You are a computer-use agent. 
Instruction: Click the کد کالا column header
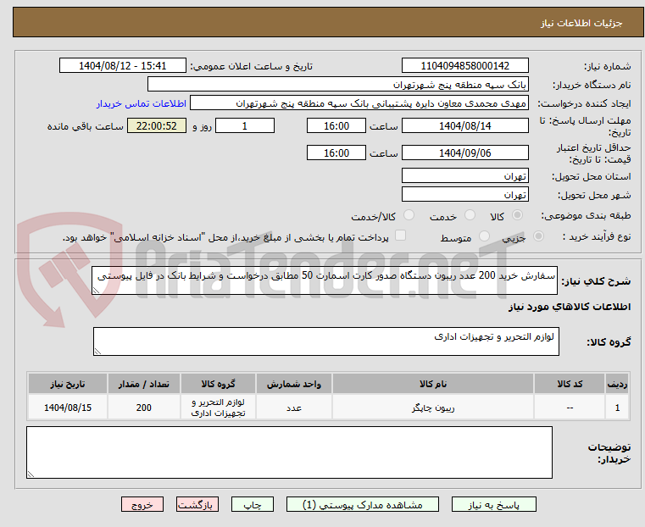[570, 384]
